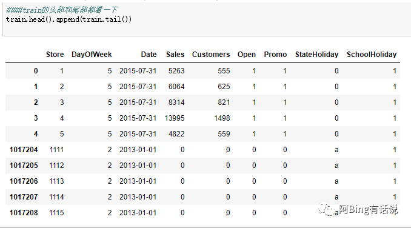Click the DayOfWeek column header

tap(92, 55)
